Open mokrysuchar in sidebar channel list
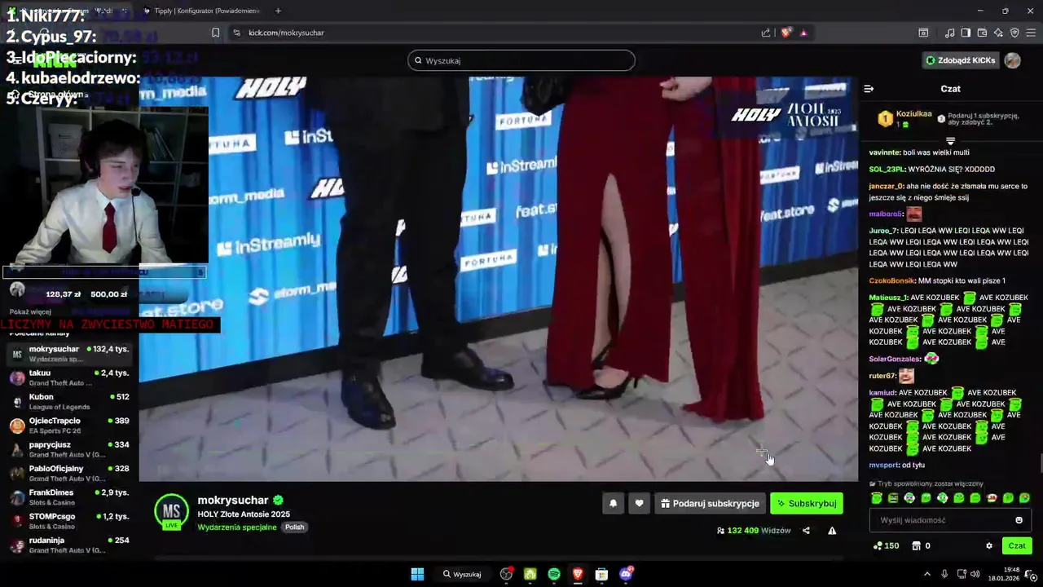Screen dimensions: 1043x587 pyautogui.click(x=69, y=354)
